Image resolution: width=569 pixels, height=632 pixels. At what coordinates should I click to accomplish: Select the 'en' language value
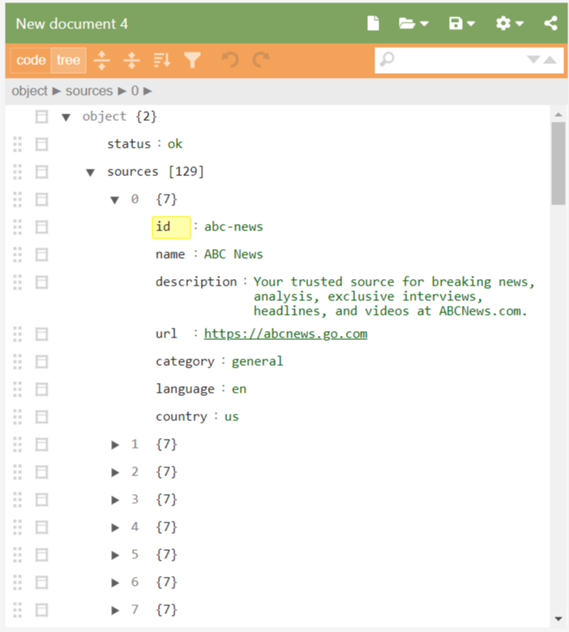pyautogui.click(x=239, y=389)
